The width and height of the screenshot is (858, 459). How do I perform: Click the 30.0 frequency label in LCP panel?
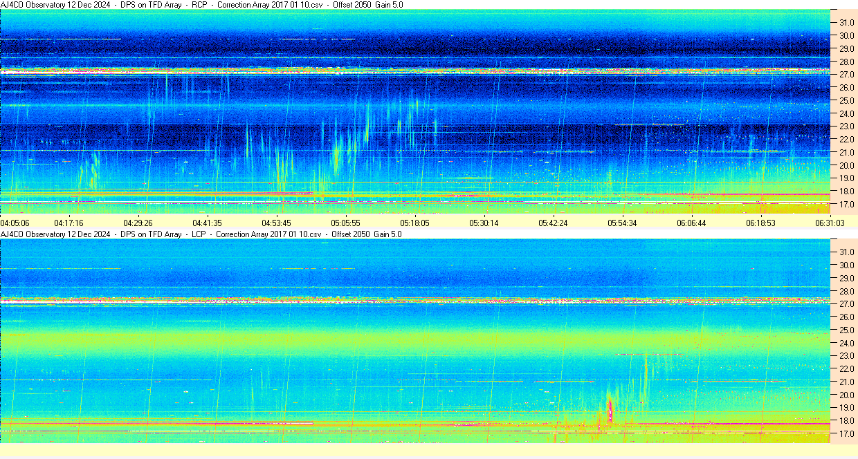(x=847, y=265)
